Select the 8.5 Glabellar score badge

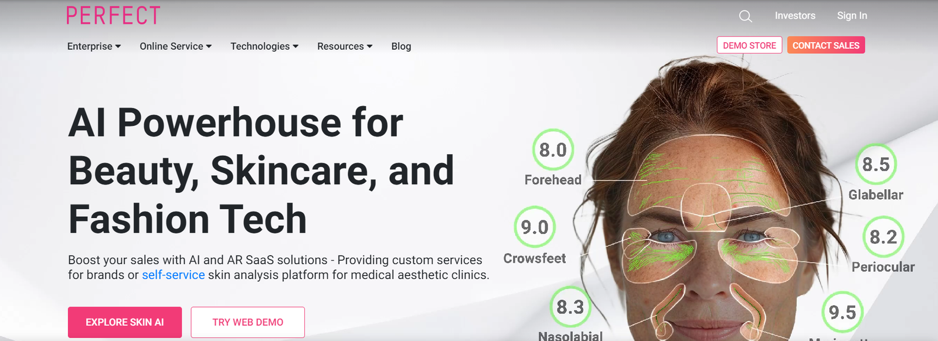[x=876, y=165]
